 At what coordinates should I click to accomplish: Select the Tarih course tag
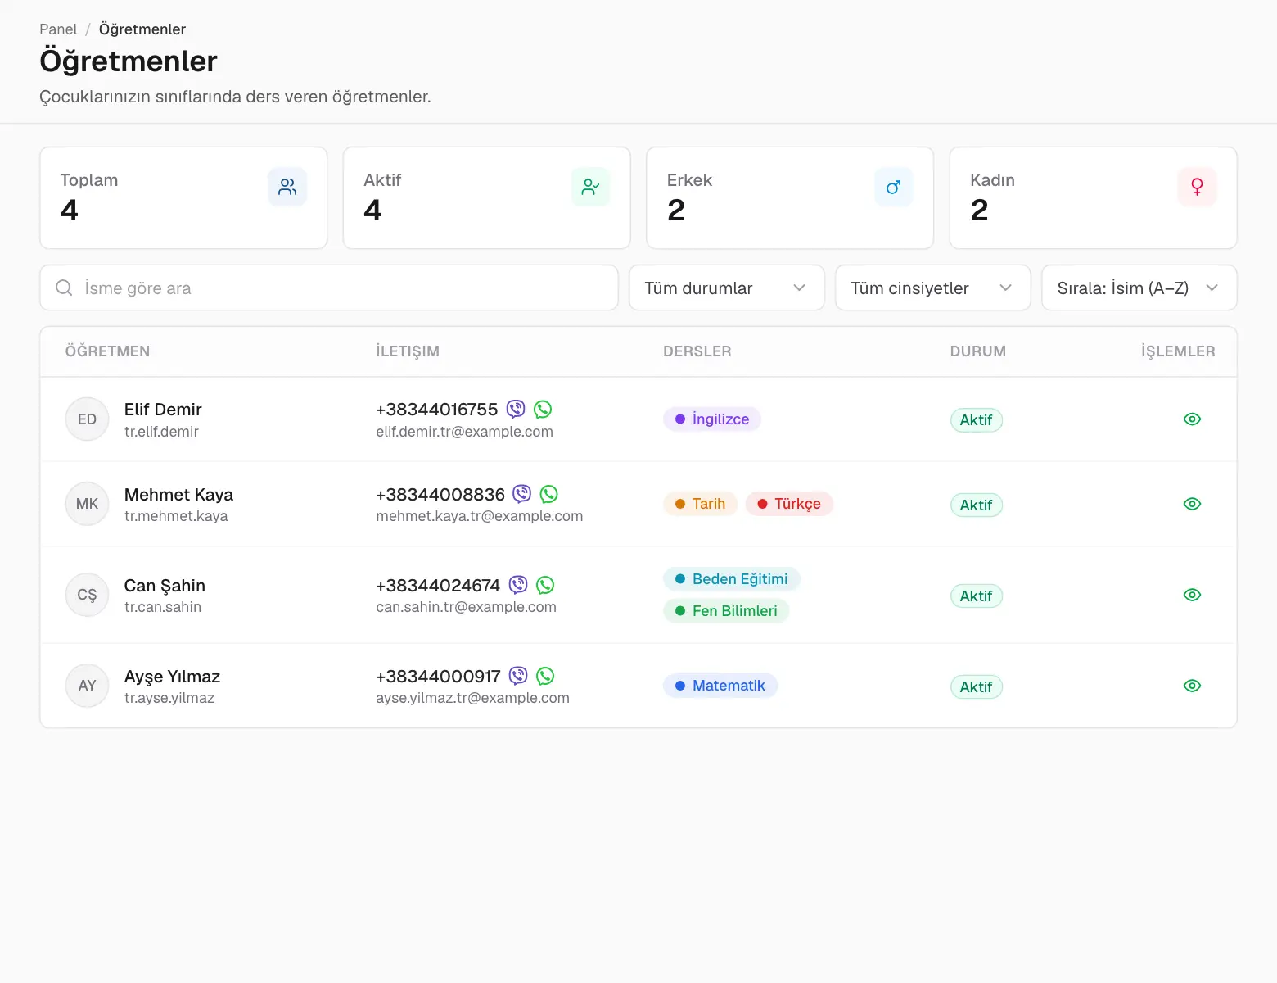[701, 504]
